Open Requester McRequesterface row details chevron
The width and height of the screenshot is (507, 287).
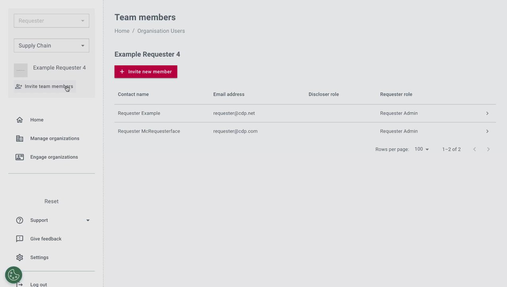click(487, 131)
